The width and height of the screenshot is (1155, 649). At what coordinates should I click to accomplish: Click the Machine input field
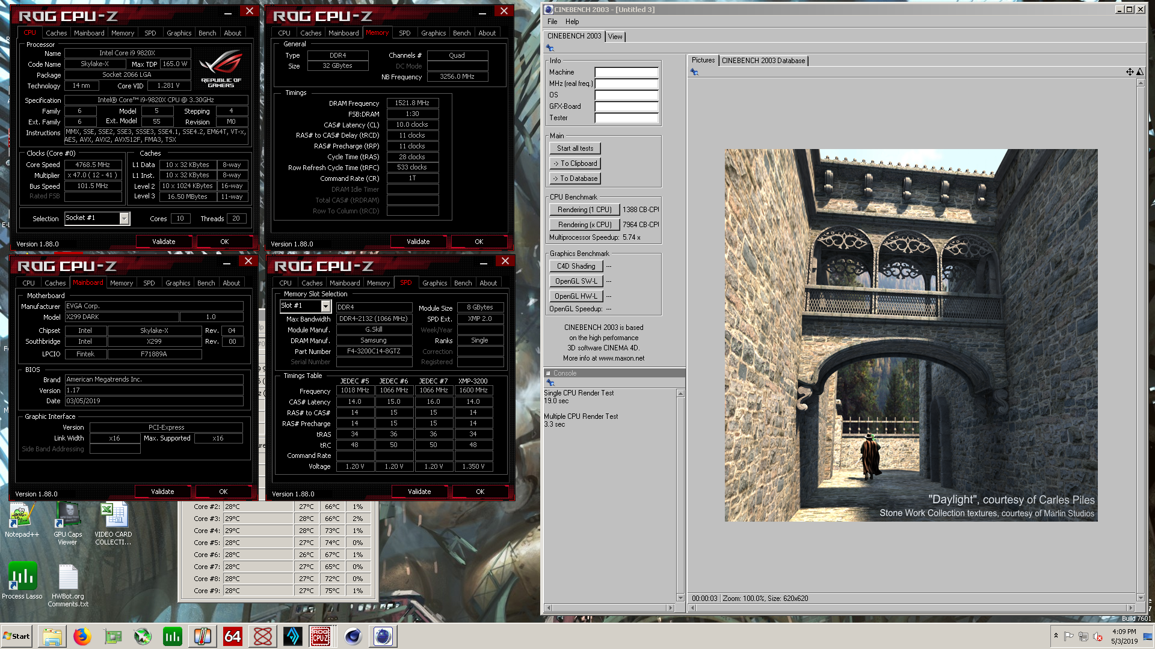(626, 73)
